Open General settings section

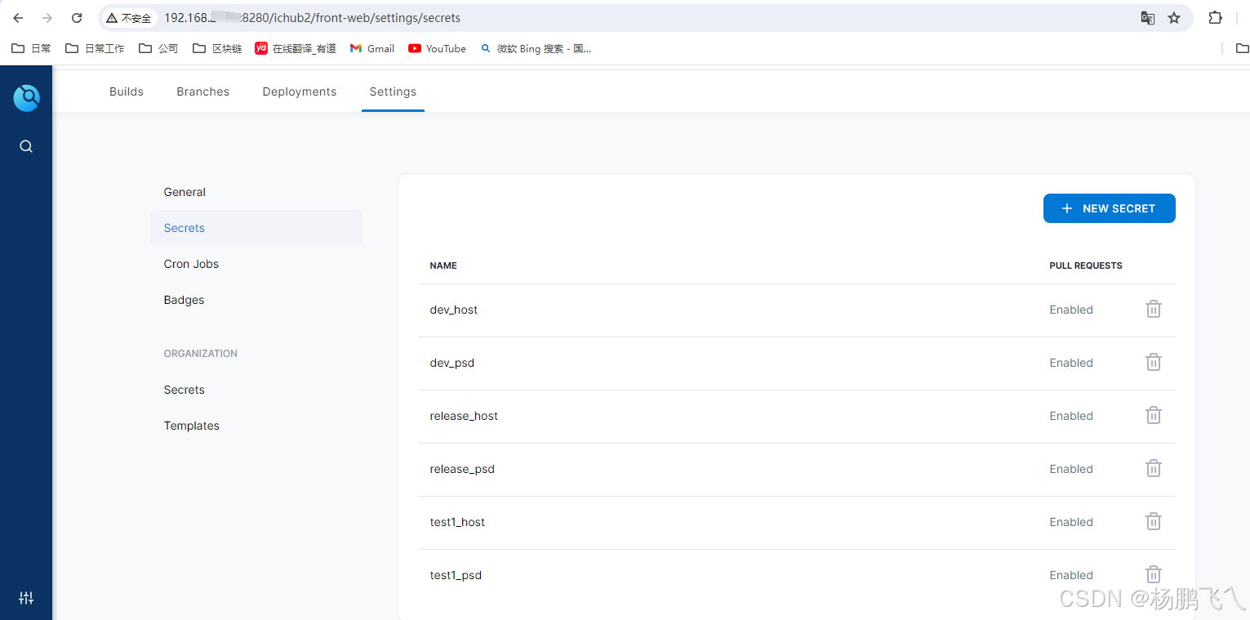(256, 192)
